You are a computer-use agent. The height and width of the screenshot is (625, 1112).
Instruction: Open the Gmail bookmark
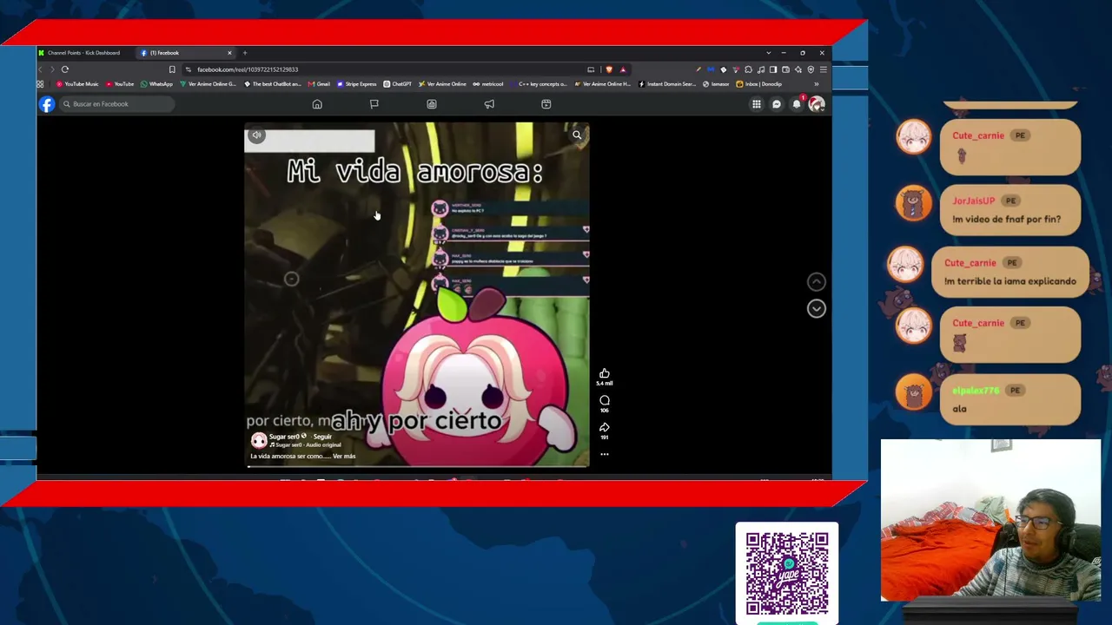(x=319, y=84)
